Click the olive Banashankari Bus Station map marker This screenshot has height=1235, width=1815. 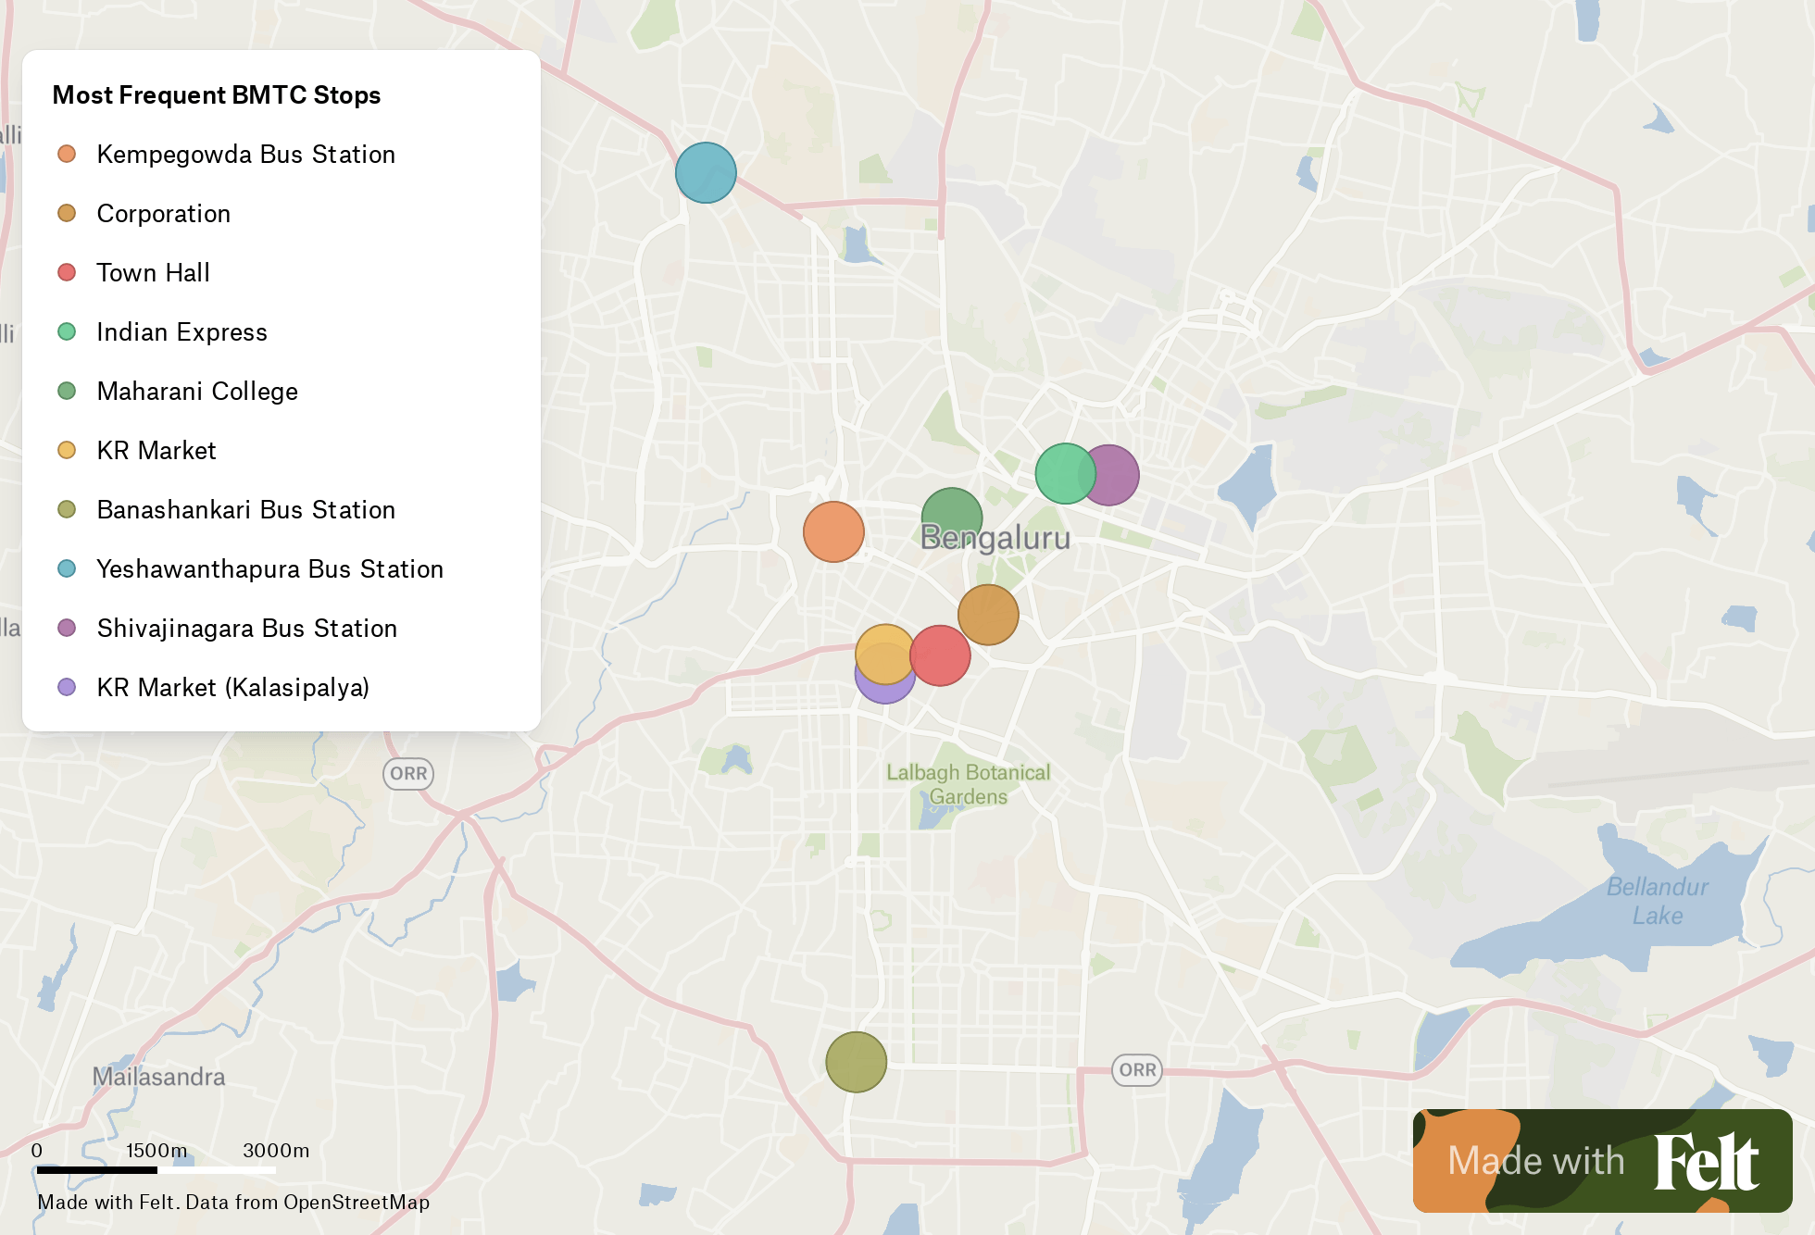856,1062
